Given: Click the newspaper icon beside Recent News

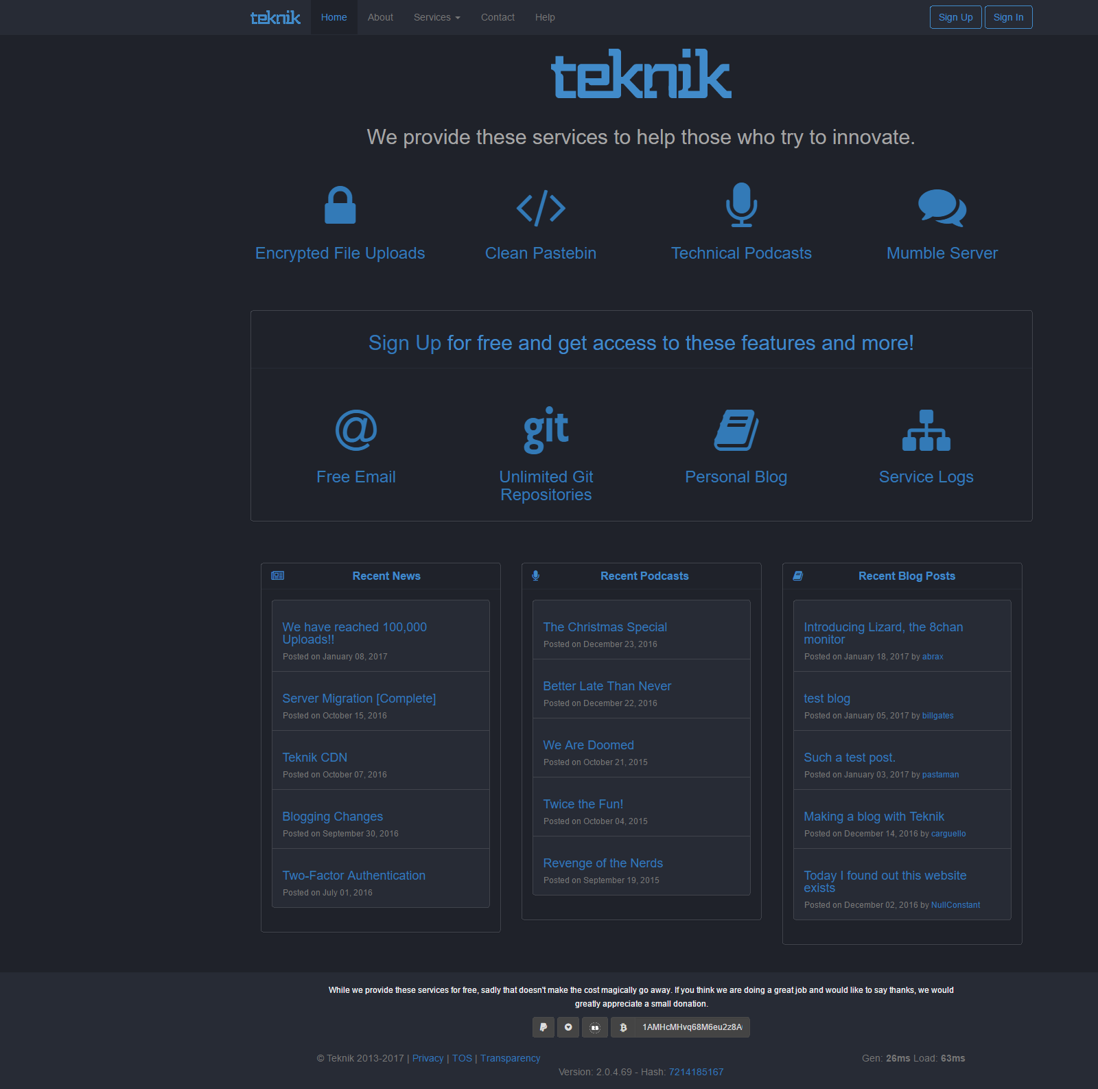Looking at the screenshot, I should point(278,576).
